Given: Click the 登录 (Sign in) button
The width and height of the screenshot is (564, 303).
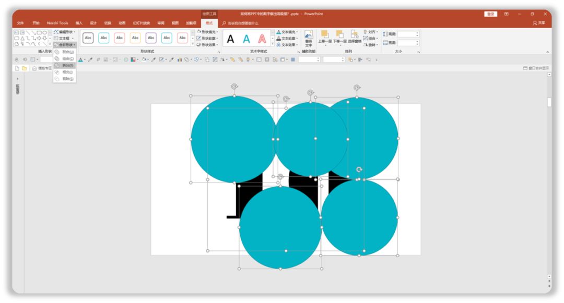Looking at the screenshot, I should 490,14.
